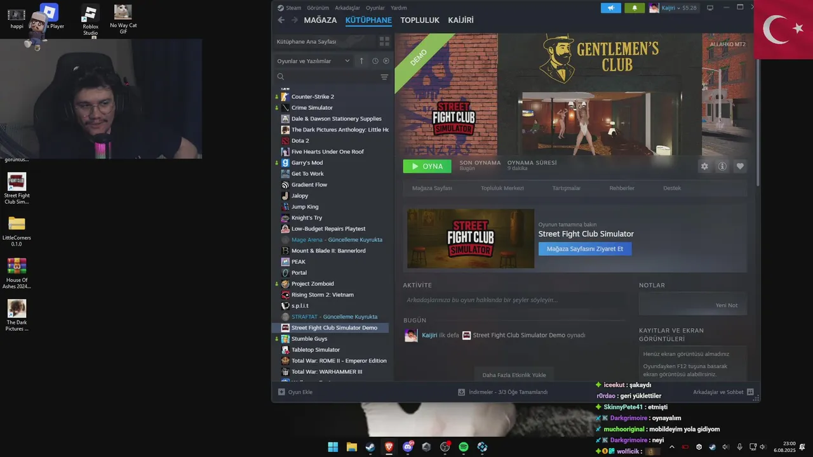Image resolution: width=813 pixels, height=457 pixels.
Task: Open the green notifications bell
Action: pyautogui.click(x=634, y=8)
